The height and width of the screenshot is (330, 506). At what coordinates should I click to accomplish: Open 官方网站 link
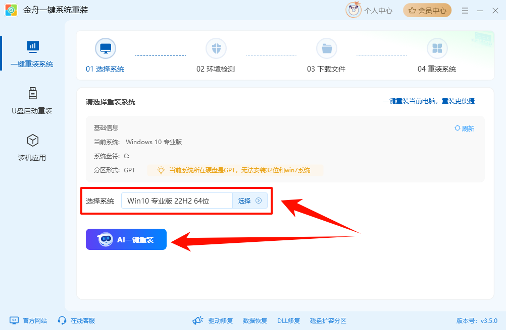[35, 320]
